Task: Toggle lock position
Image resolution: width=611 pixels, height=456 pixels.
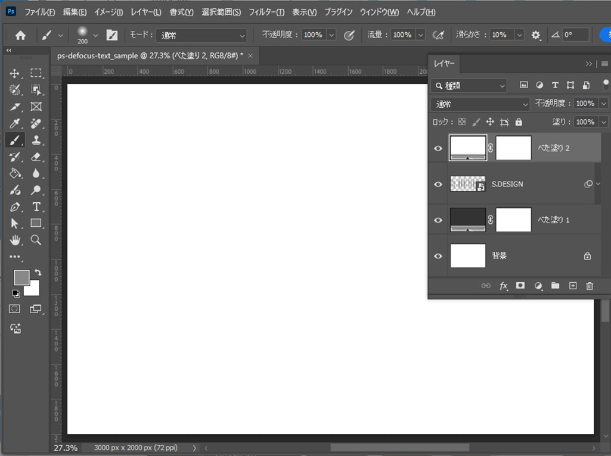Action: [490, 122]
